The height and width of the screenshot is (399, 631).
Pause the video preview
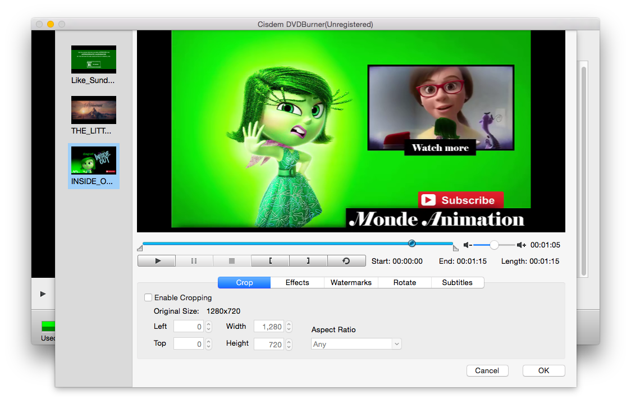[194, 261]
